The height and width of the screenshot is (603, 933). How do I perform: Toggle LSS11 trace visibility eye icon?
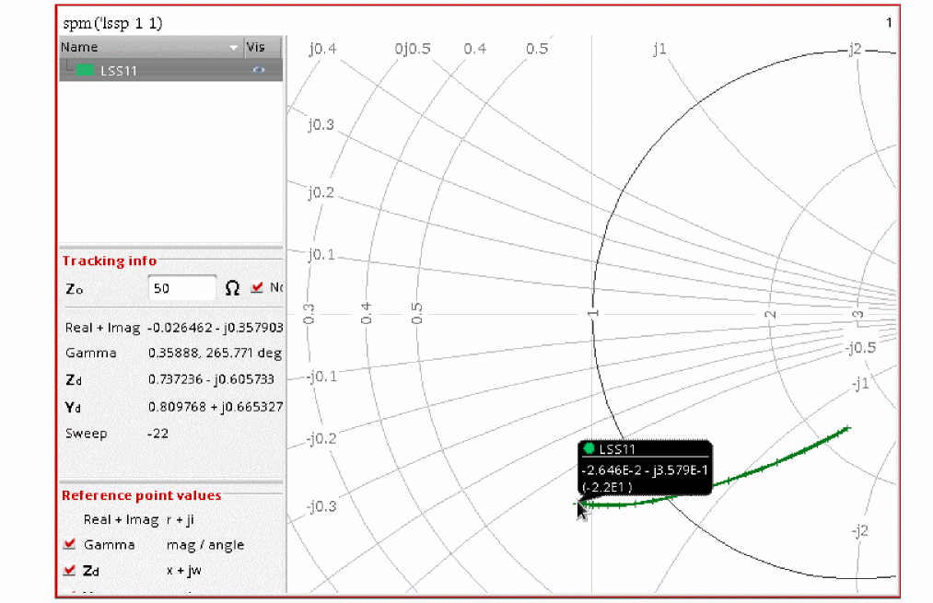[x=258, y=70]
